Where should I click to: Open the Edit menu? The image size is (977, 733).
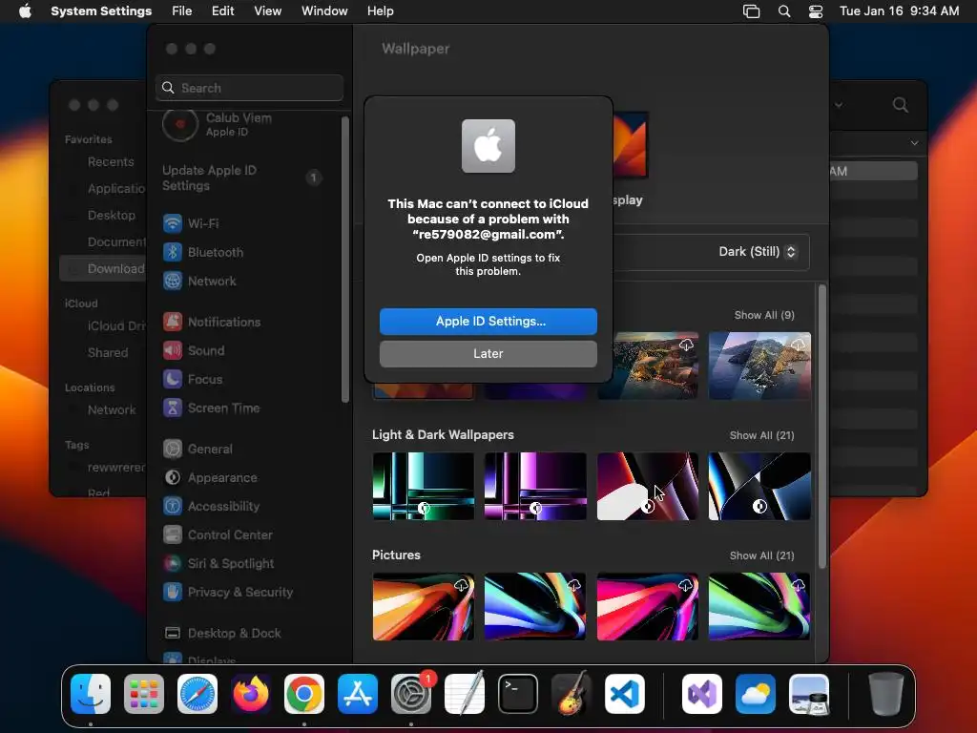(222, 11)
